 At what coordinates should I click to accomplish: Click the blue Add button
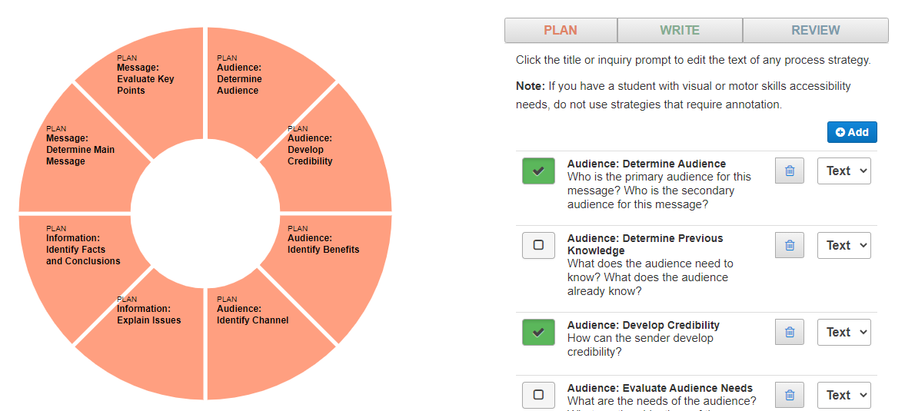[852, 132]
